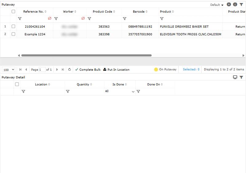Click reference cell Example 1234
Screen dimensions: 246x173
[35, 34]
